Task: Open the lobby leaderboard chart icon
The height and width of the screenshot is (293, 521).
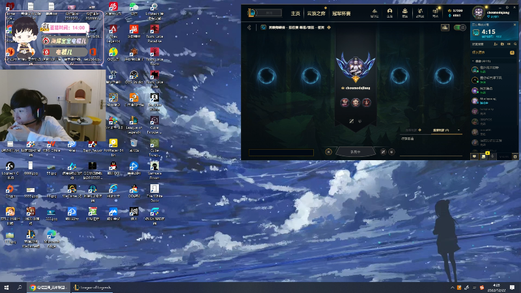Action: click(x=445, y=27)
